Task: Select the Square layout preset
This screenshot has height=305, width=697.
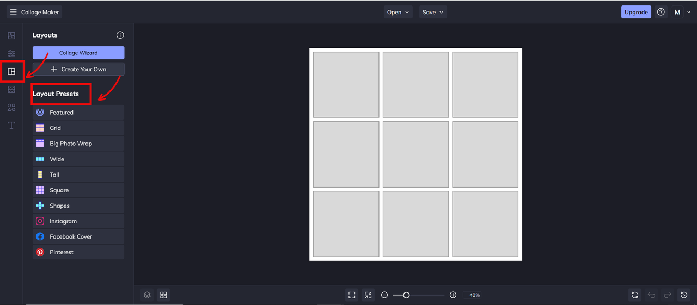Action: point(78,190)
